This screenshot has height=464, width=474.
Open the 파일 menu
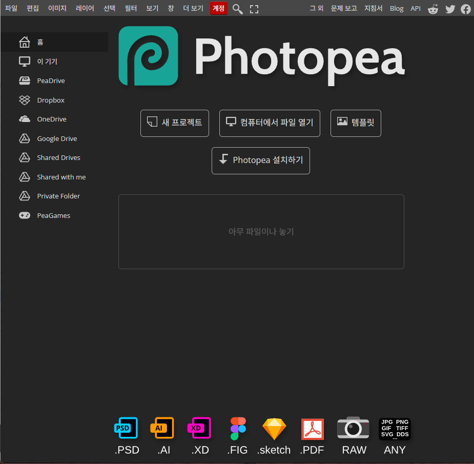11,8
